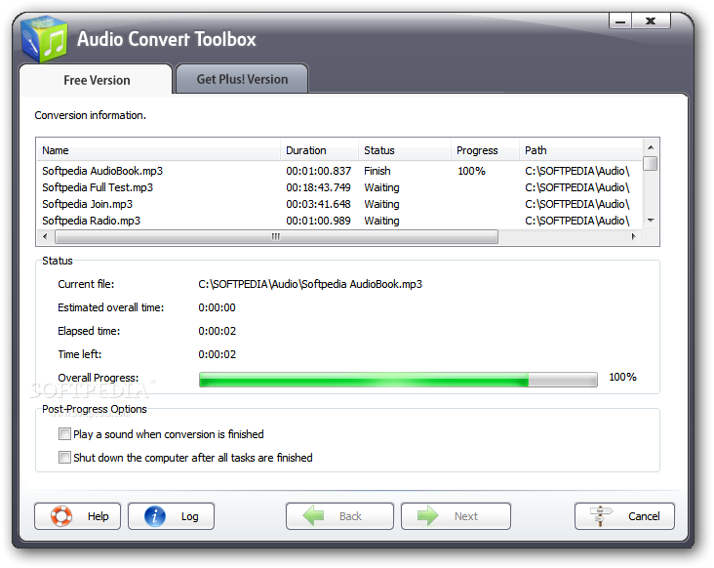Minimize the Audio Convert Toolbox window
This screenshot has width=714, height=568.
coord(619,20)
